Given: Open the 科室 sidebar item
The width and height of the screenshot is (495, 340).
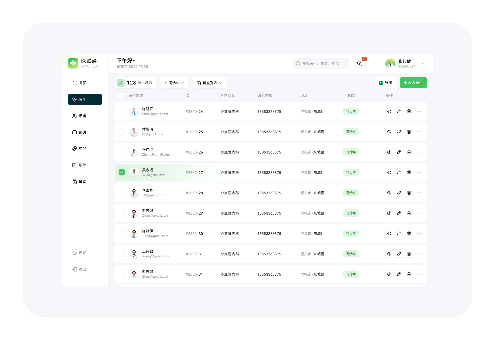Looking at the screenshot, I should tap(79, 182).
